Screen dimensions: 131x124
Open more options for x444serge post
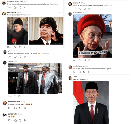[126, 77]
